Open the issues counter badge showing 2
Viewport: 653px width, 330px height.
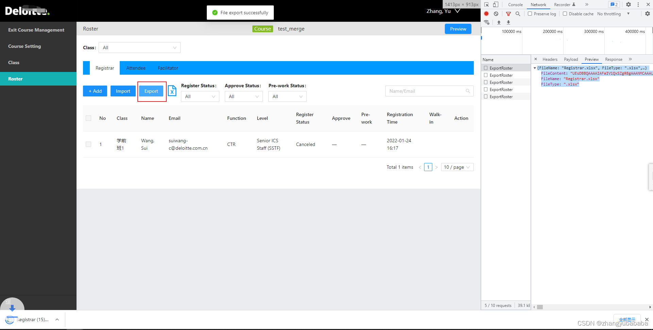pyautogui.click(x=614, y=4)
